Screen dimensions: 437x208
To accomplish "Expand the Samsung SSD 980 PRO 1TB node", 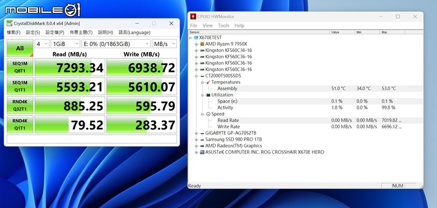I will point(196,140).
